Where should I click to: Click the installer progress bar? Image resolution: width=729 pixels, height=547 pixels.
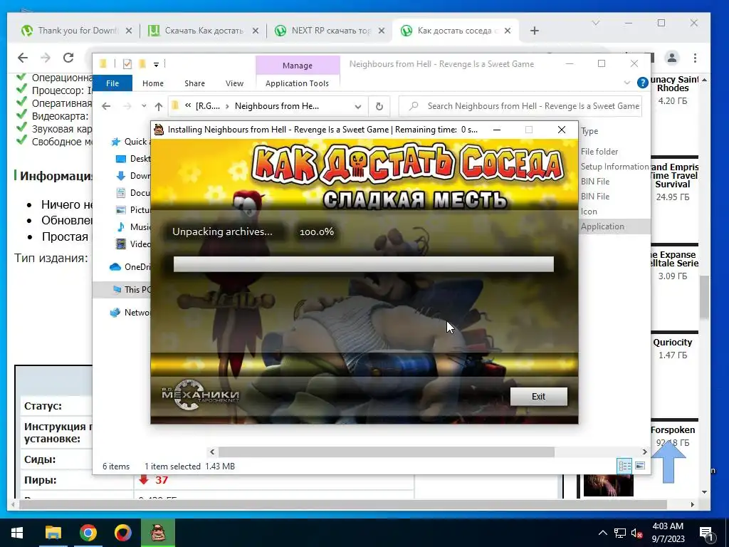(364, 264)
